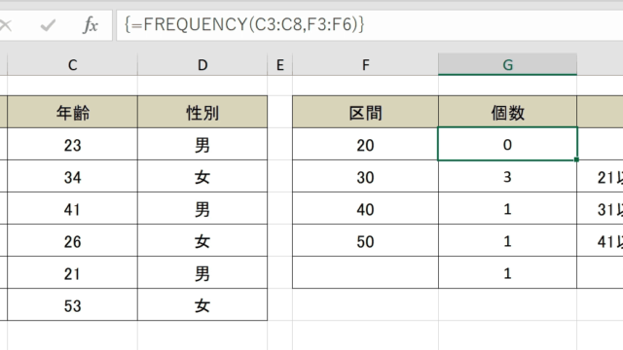The image size is (623, 350).
Task: Select the 女 cell next to age 26
Action: click(202, 241)
